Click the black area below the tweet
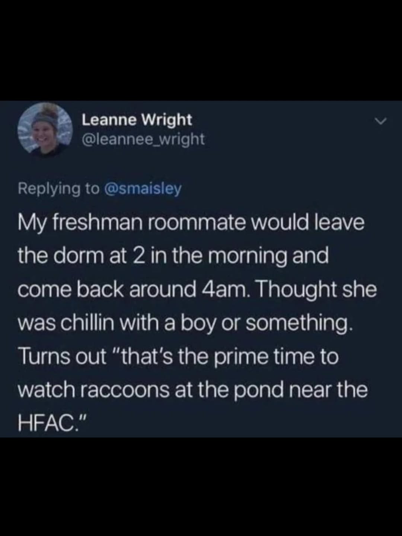This screenshot has width=402, height=536. [201, 486]
